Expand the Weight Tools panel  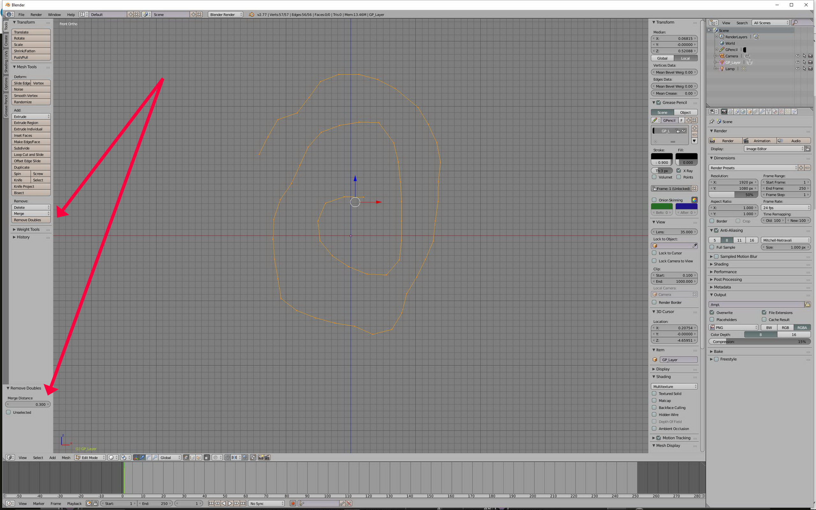click(x=28, y=229)
